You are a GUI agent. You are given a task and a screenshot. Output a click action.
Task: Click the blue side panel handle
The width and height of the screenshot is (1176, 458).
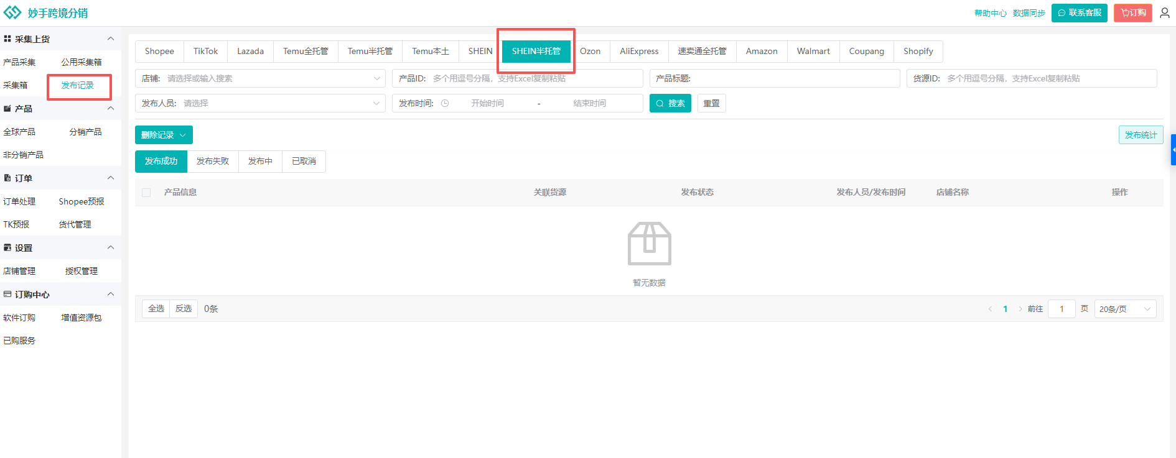(x=1174, y=150)
